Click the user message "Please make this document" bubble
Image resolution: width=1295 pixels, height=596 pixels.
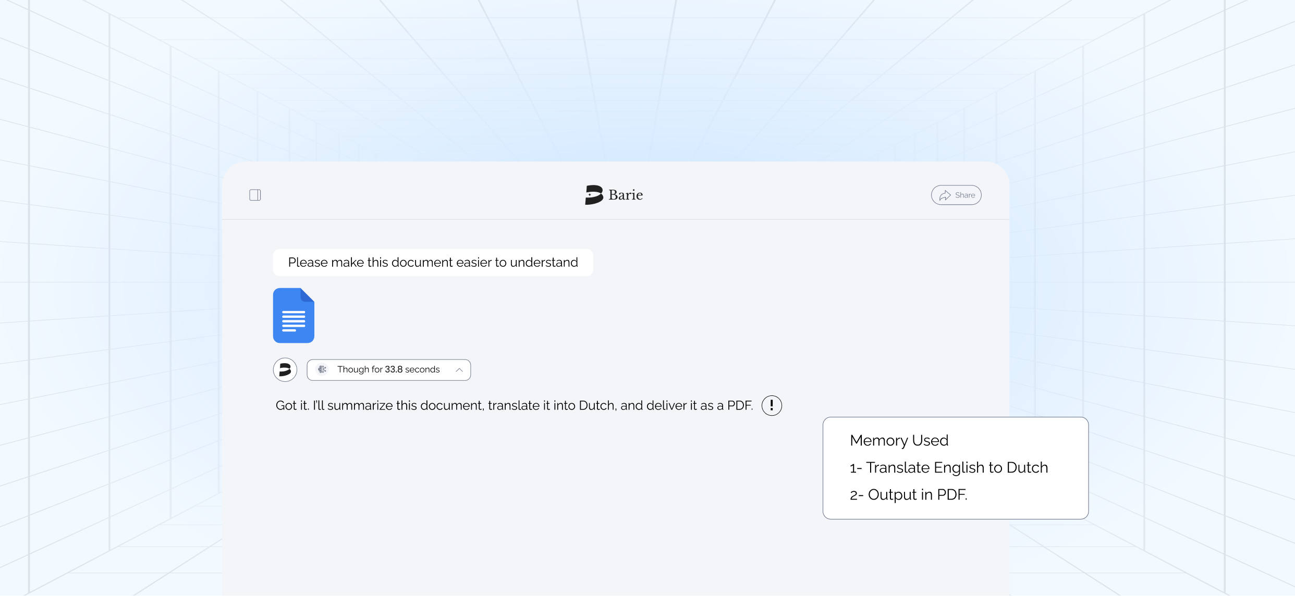pos(433,263)
